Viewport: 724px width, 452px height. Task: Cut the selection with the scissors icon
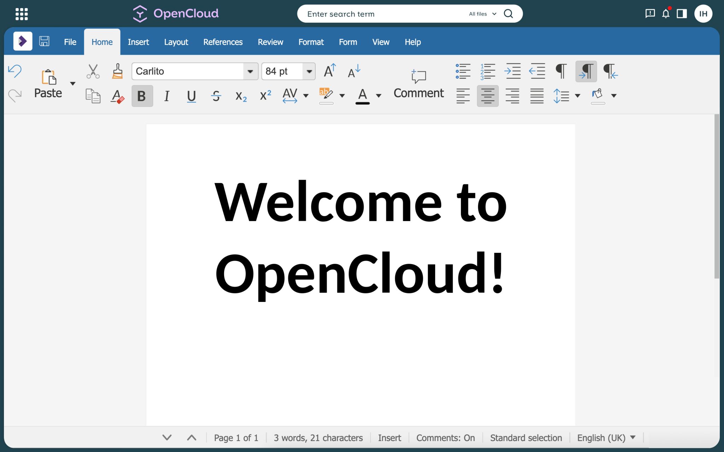point(93,71)
